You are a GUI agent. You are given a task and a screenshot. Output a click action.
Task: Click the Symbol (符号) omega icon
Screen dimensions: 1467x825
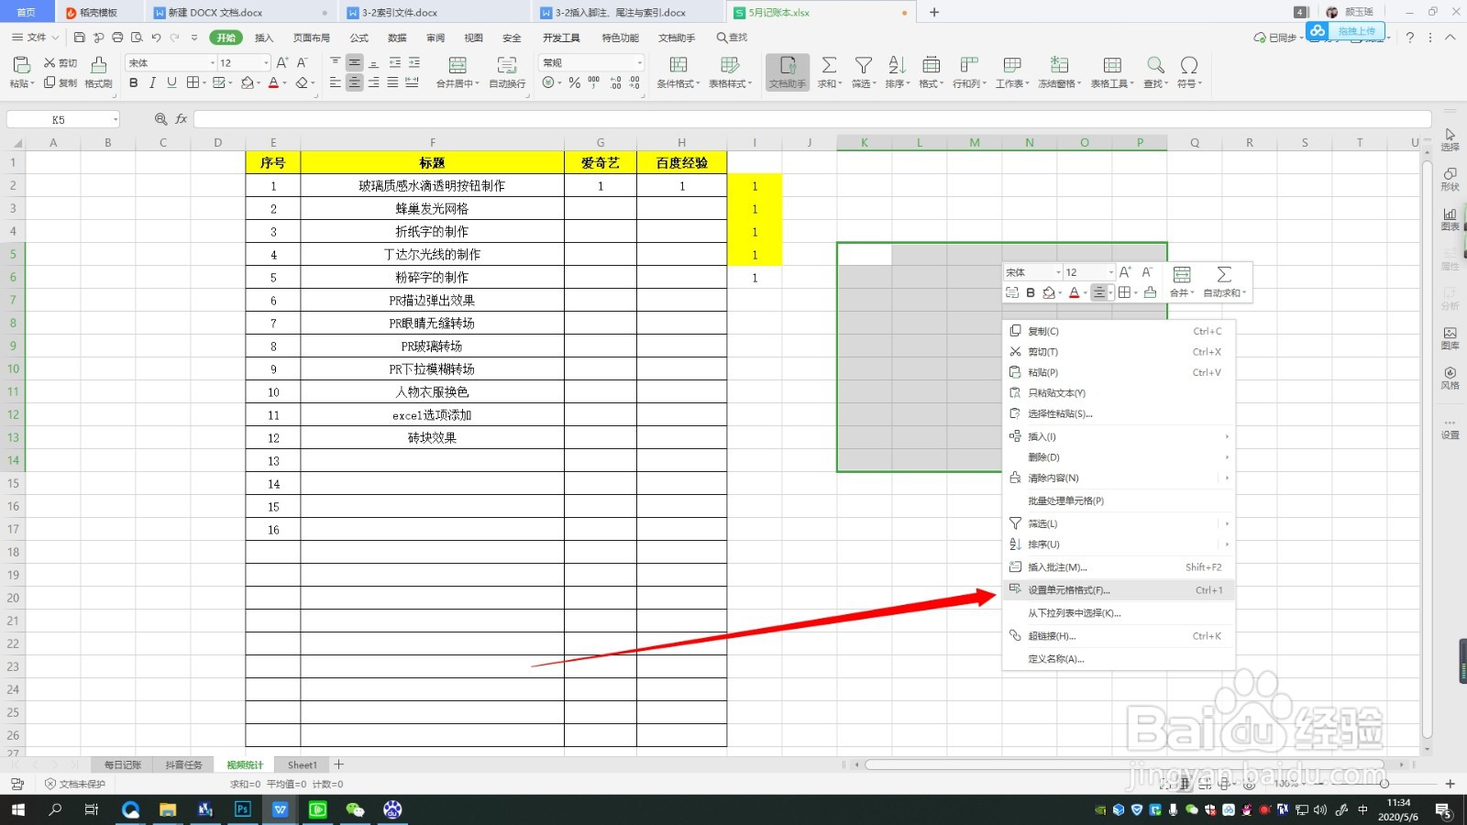coord(1189,65)
